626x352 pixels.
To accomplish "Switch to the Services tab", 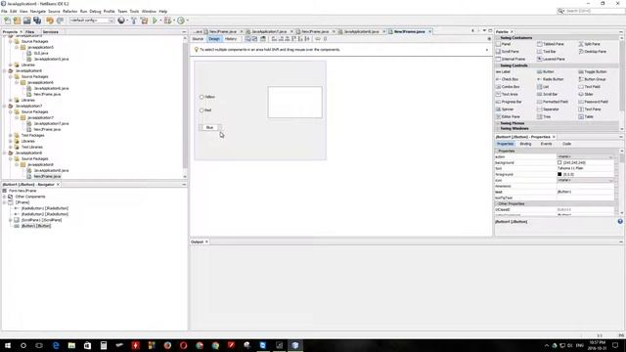I will (50, 32).
